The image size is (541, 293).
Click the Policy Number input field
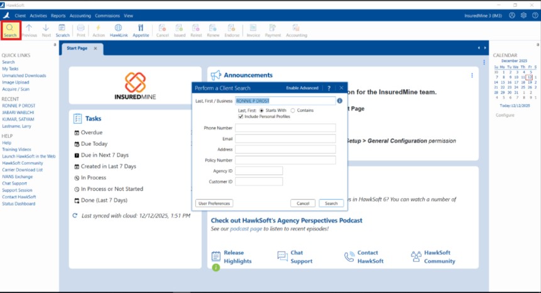[285, 160]
